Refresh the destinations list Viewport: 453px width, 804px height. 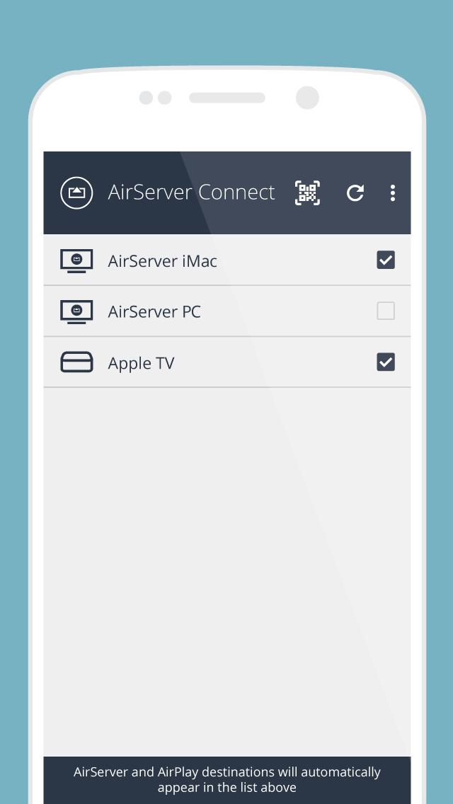[x=355, y=193]
